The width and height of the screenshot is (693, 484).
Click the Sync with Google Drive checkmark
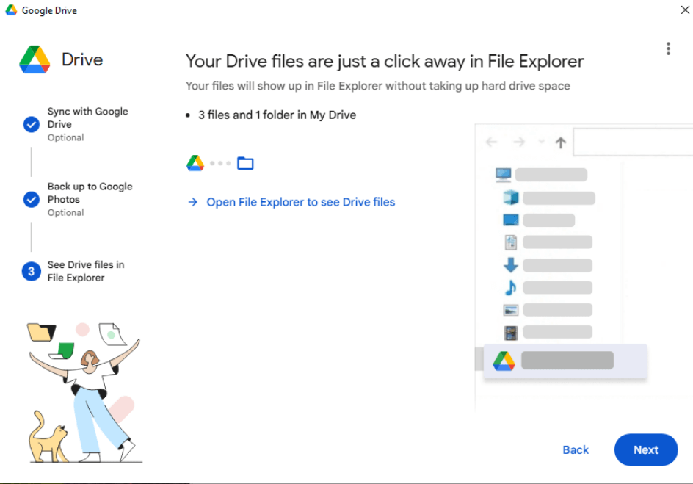31,124
